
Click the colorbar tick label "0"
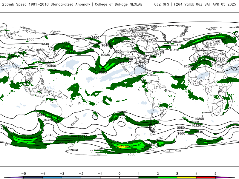pyautogui.click(x=119, y=174)
